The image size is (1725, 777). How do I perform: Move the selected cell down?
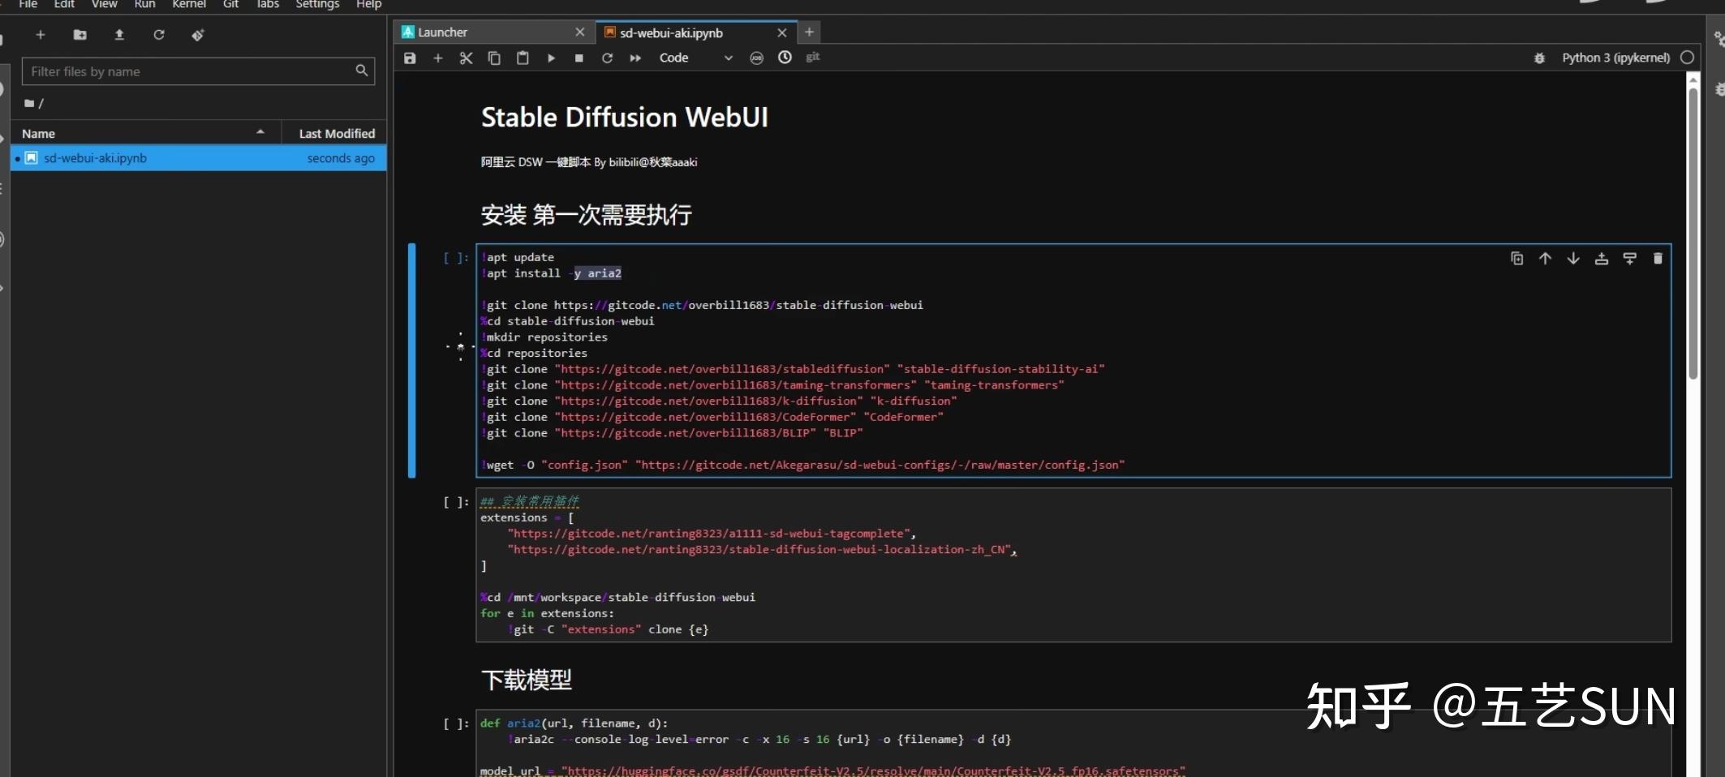tap(1573, 258)
